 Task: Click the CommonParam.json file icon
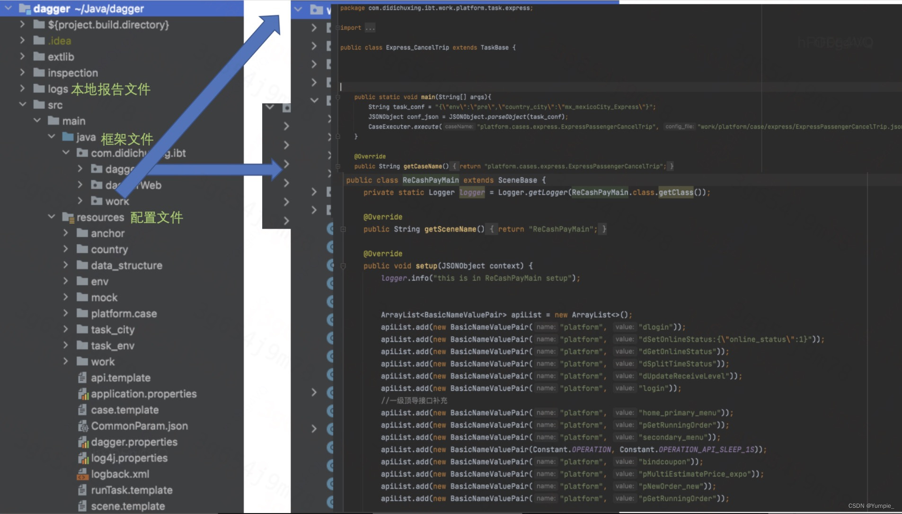83,426
